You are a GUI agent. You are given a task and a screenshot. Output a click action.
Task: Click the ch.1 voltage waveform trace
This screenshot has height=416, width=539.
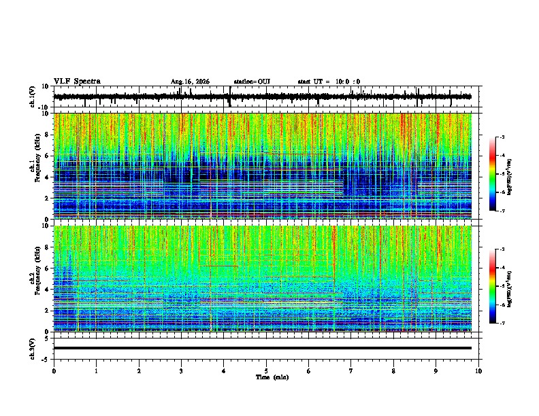point(262,97)
